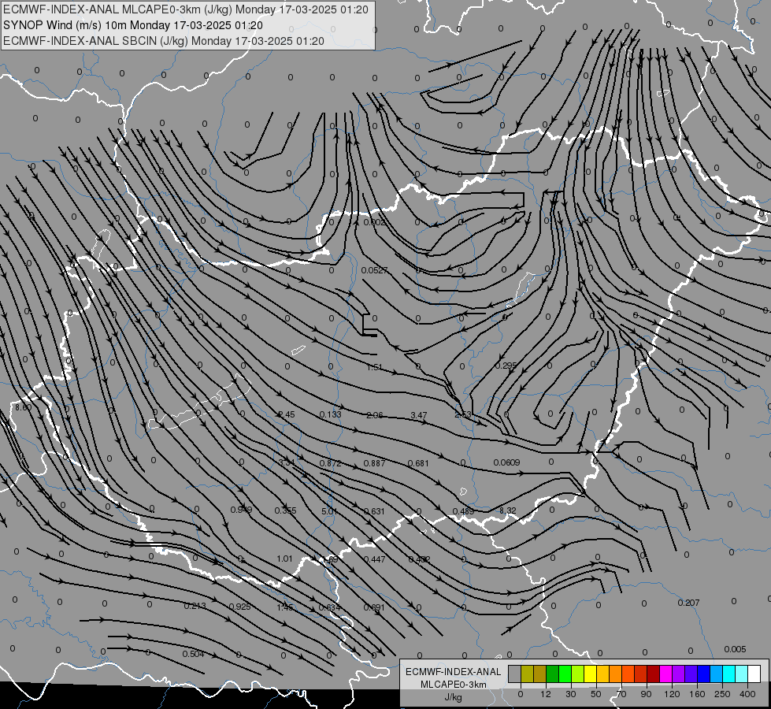Click the map value 3.47

418,415
